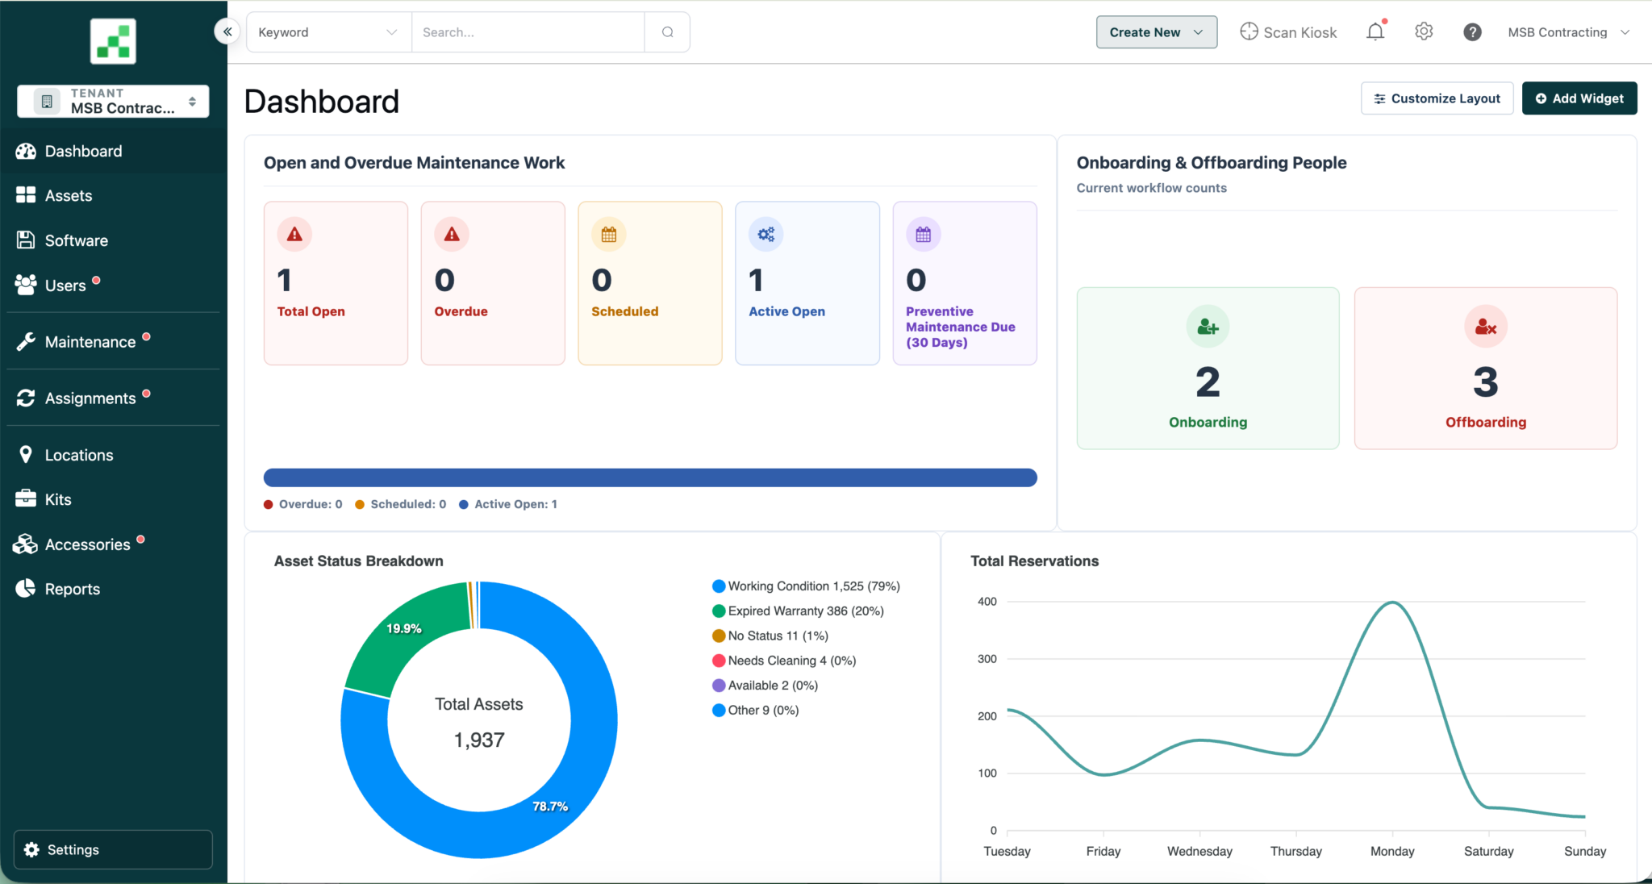Click Customize Layout button
1652x884 pixels.
(1437, 98)
